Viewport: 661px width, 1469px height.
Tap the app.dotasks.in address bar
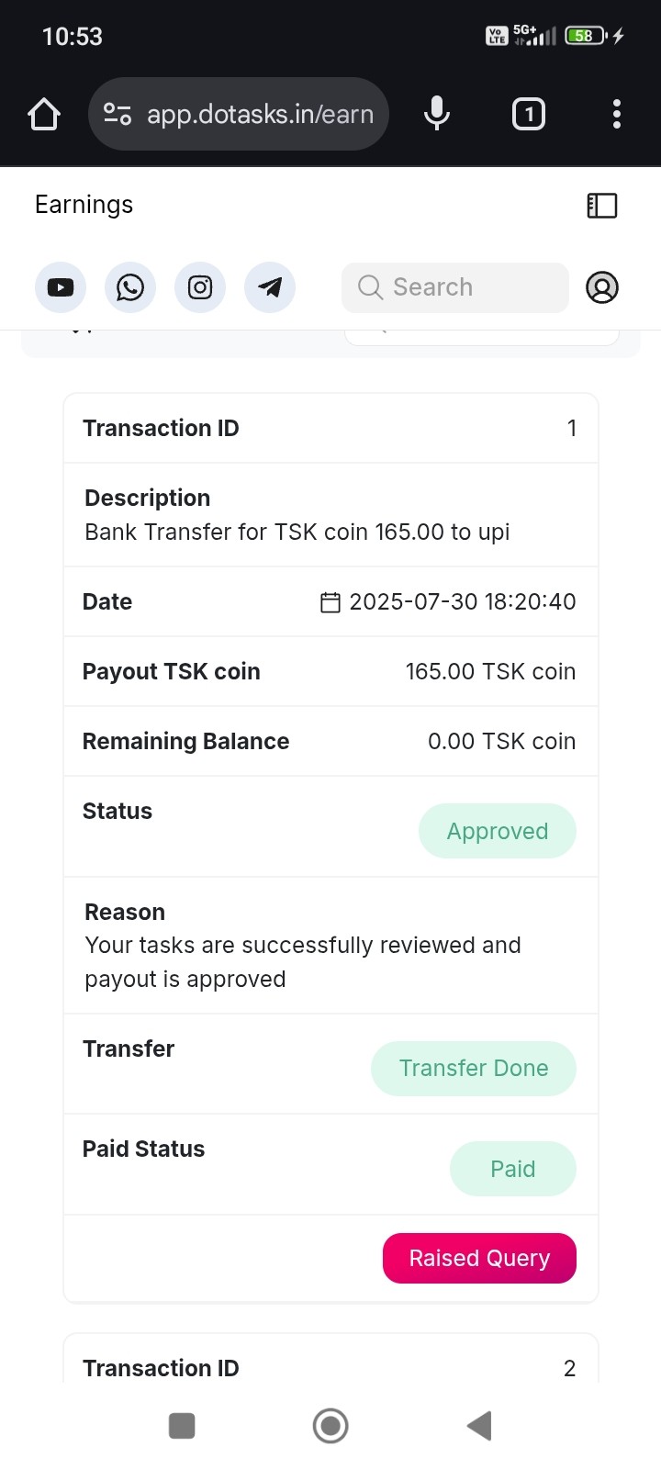(260, 114)
